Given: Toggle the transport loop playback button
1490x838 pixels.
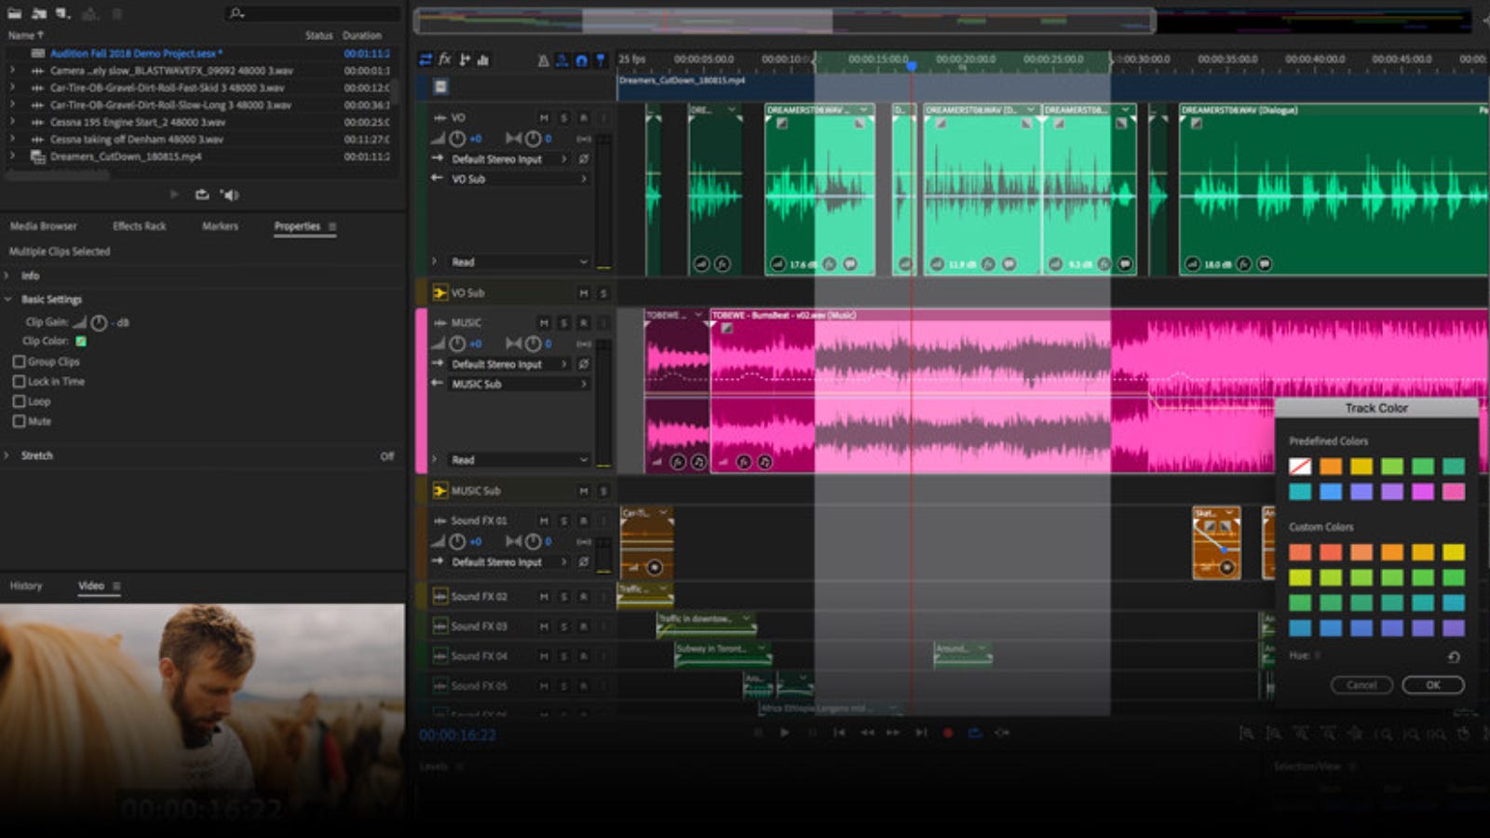Looking at the screenshot, I should [x=975, y=733].
